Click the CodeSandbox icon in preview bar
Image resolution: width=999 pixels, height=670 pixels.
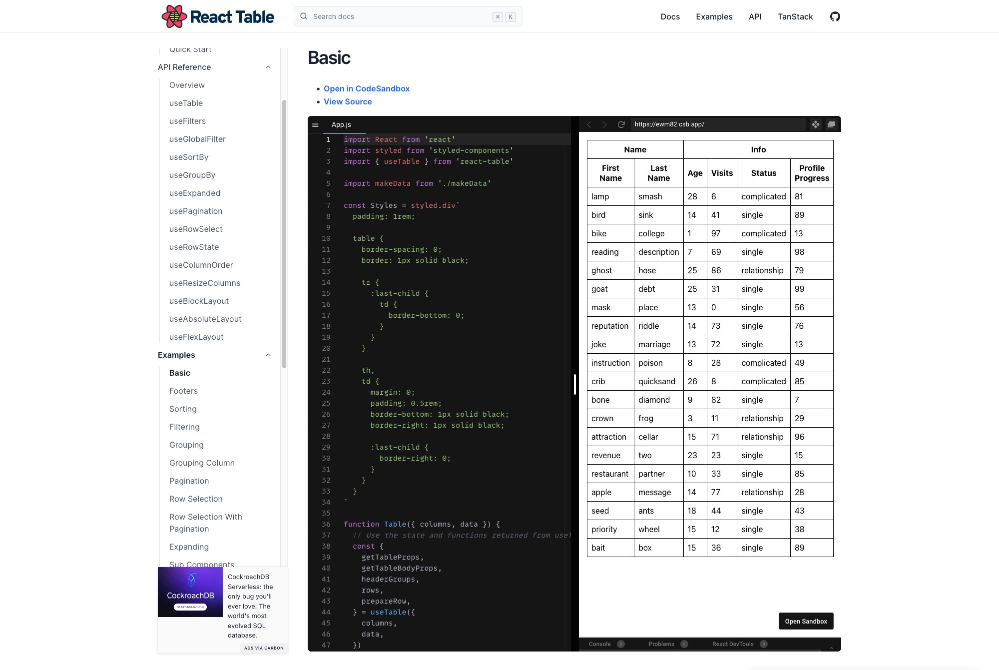[815, 124]
